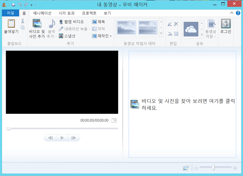Click the browse videos and photos prompt text
Image resolution: width=243 pixels, height=176 pixels.
[x=188, y=104]
